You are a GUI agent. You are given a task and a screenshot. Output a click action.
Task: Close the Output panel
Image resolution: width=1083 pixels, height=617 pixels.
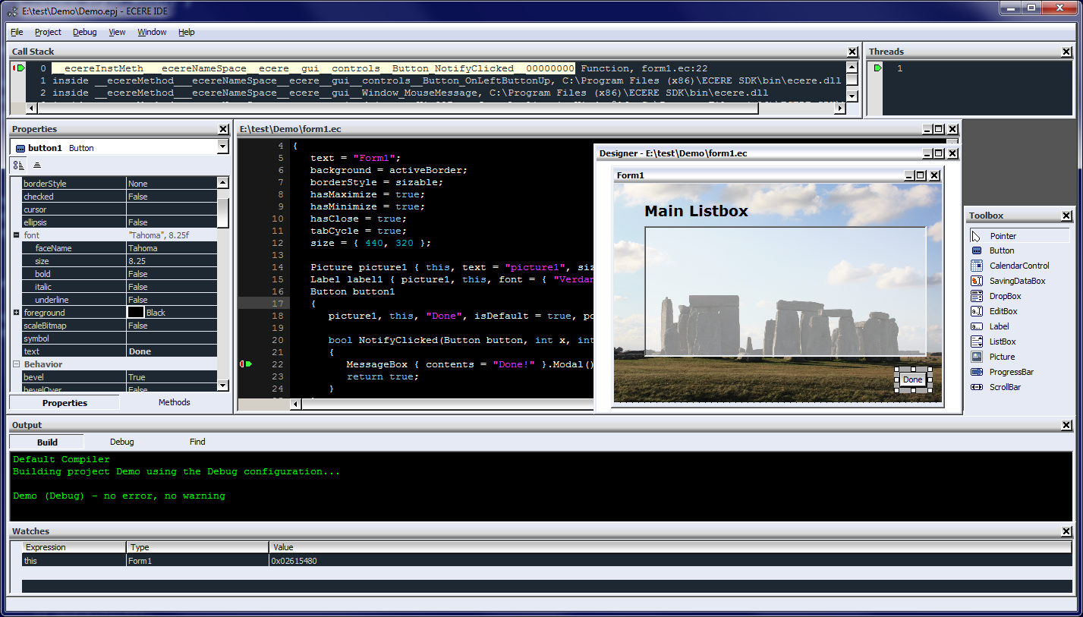(1066, 425)
